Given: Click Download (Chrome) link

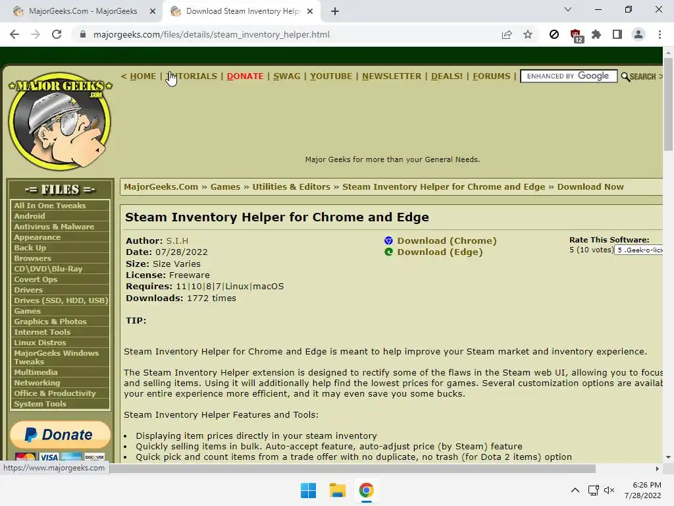Looking at the screenshot, I should pos(447,240).
